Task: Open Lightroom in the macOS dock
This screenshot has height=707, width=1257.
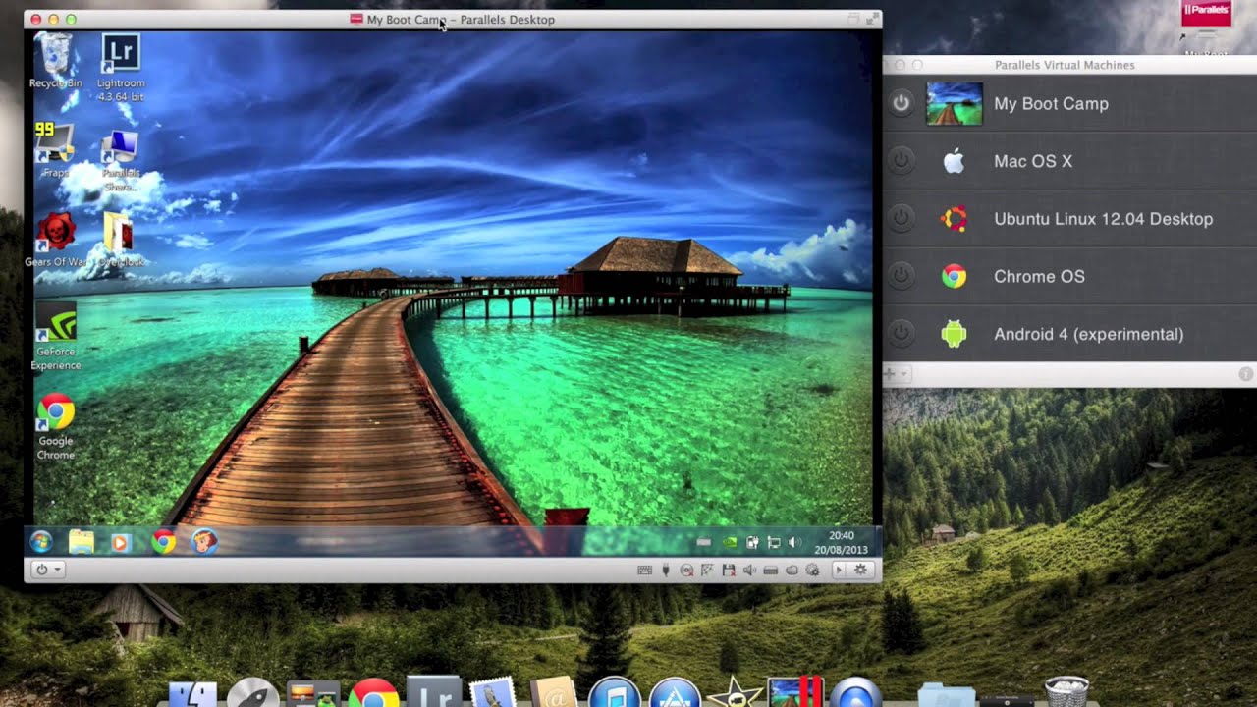Action: point(433,691)
